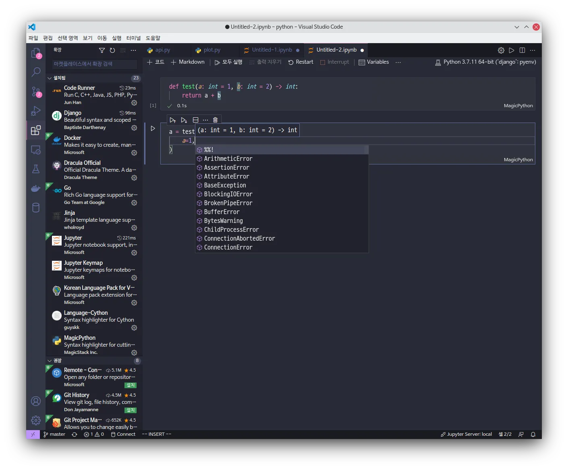The width and height of the screenshot is (568, 470).
Task: Open notifications bell in status bar
Action: point(533,435)
